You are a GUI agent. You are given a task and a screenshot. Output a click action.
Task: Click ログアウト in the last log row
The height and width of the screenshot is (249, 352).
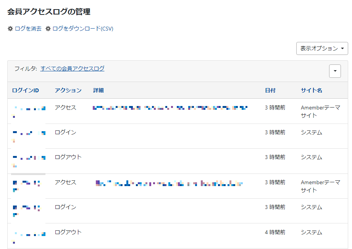point(68,232)
